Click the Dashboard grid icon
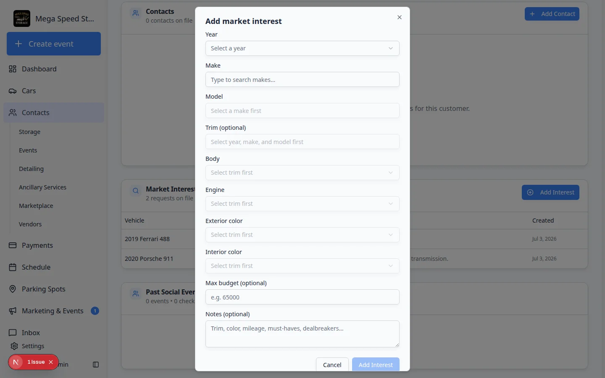Screen dimensions: 605x378 pyautogui.click(x=13, y=69)
